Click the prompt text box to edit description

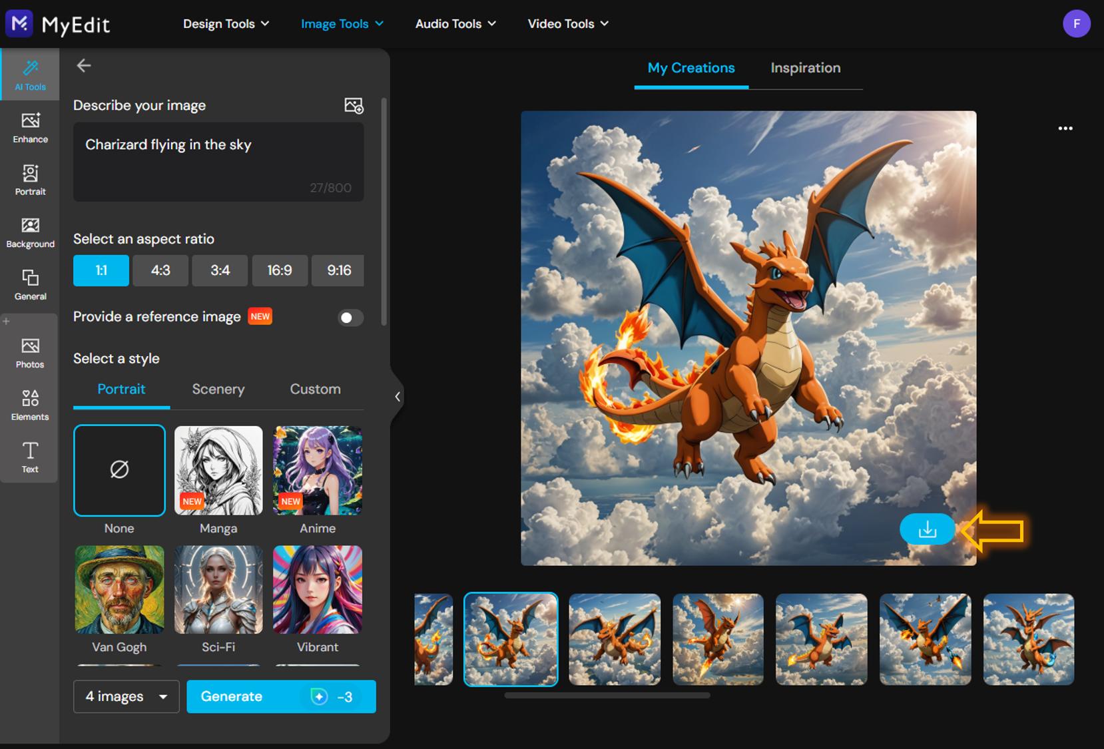218,161
